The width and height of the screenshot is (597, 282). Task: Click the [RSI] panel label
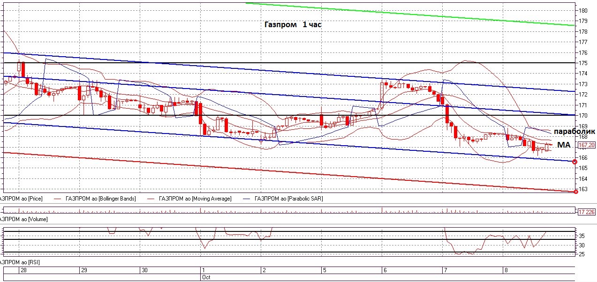[x=20, y=262]
